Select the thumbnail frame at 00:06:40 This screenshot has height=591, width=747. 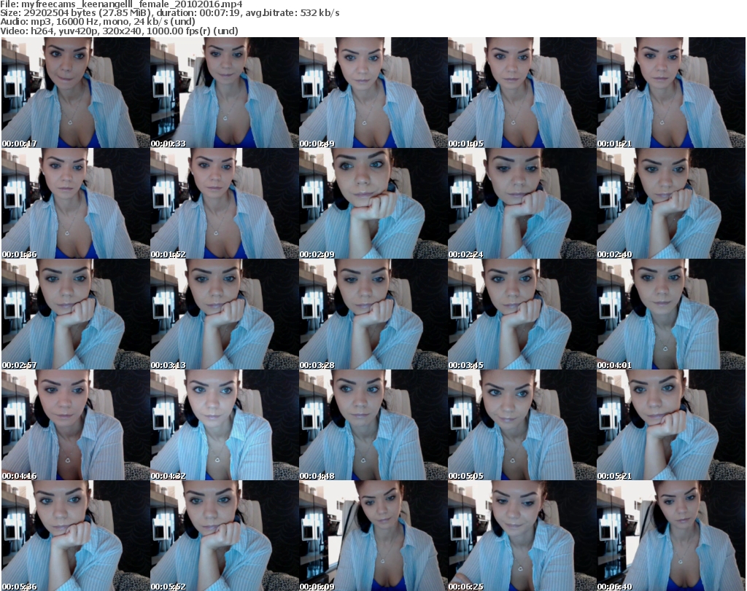671,536
